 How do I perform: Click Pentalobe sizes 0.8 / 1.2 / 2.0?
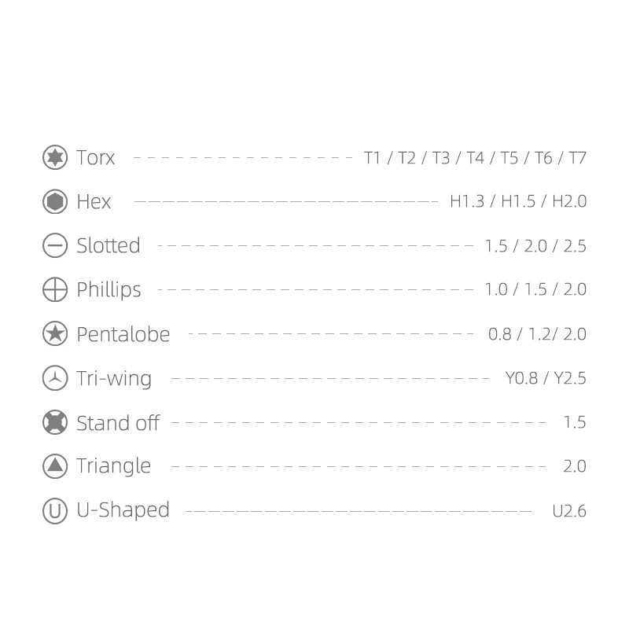pos(537,334)
